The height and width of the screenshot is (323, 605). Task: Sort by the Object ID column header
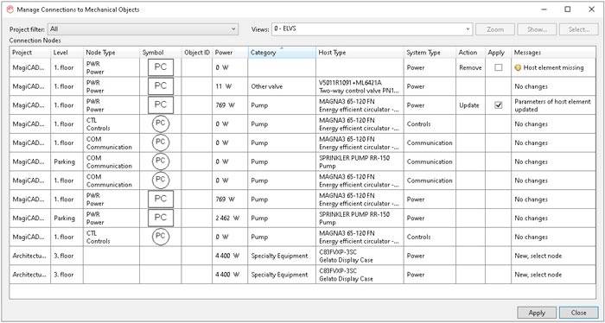tap(197, 53)
